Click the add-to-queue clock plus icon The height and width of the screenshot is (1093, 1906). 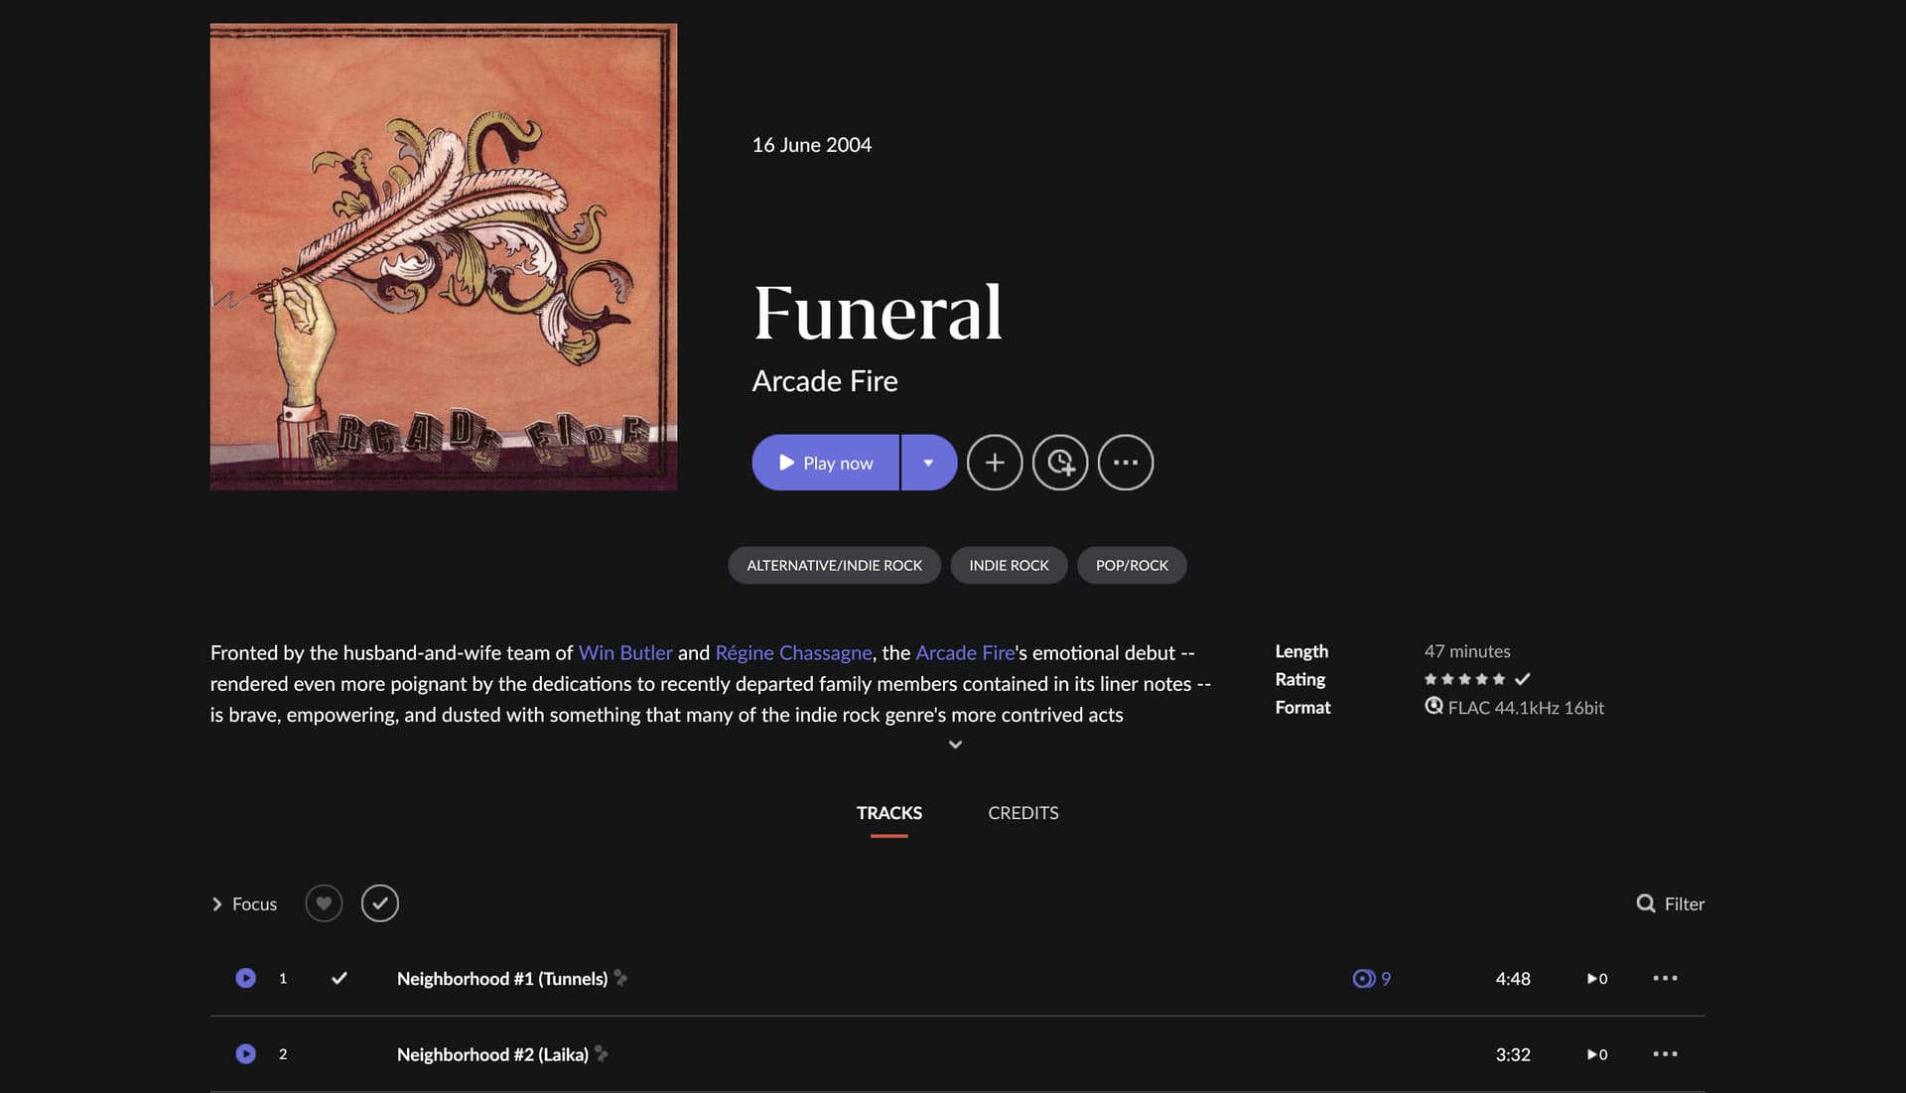tap(1060, 463)
